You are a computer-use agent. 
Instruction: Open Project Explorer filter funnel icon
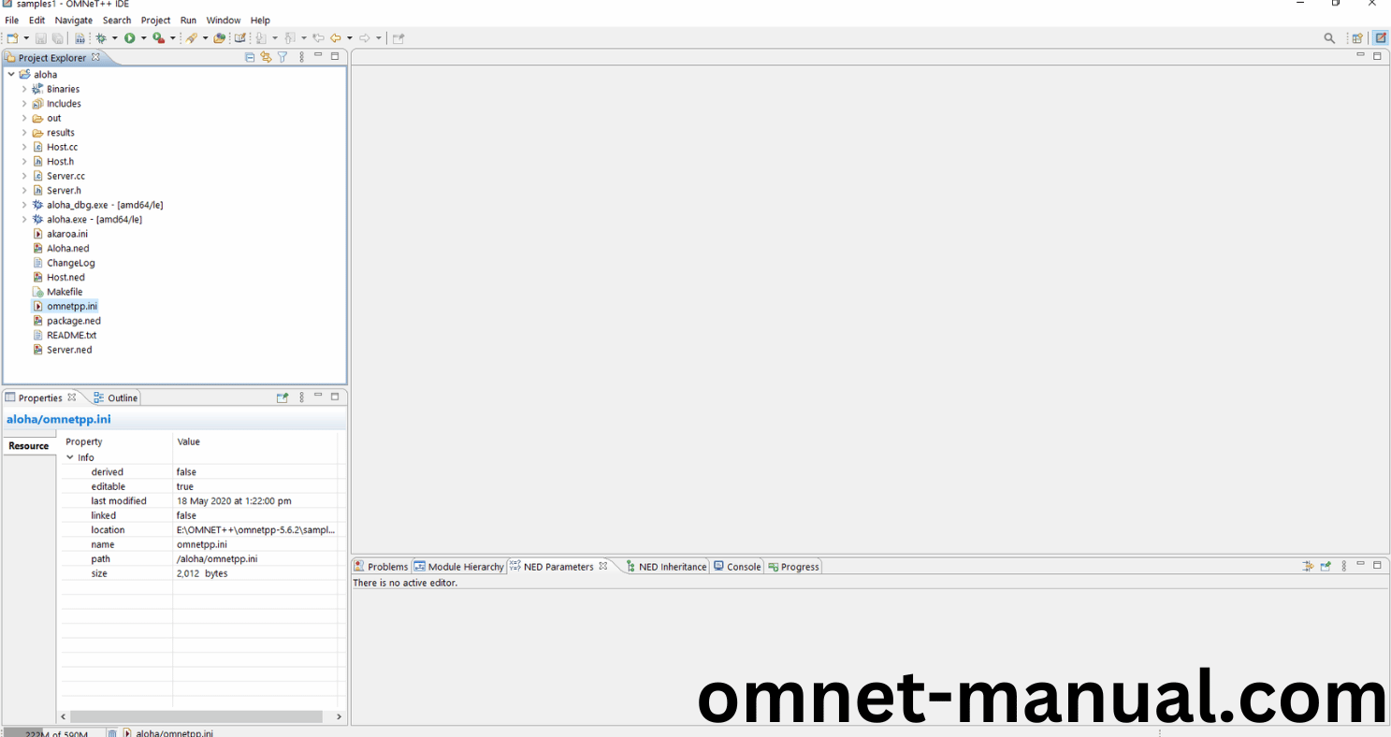pos(283,57)
